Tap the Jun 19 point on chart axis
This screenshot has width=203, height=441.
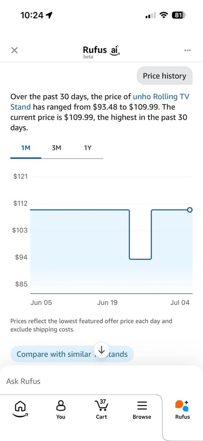click(x=107, y=303)
